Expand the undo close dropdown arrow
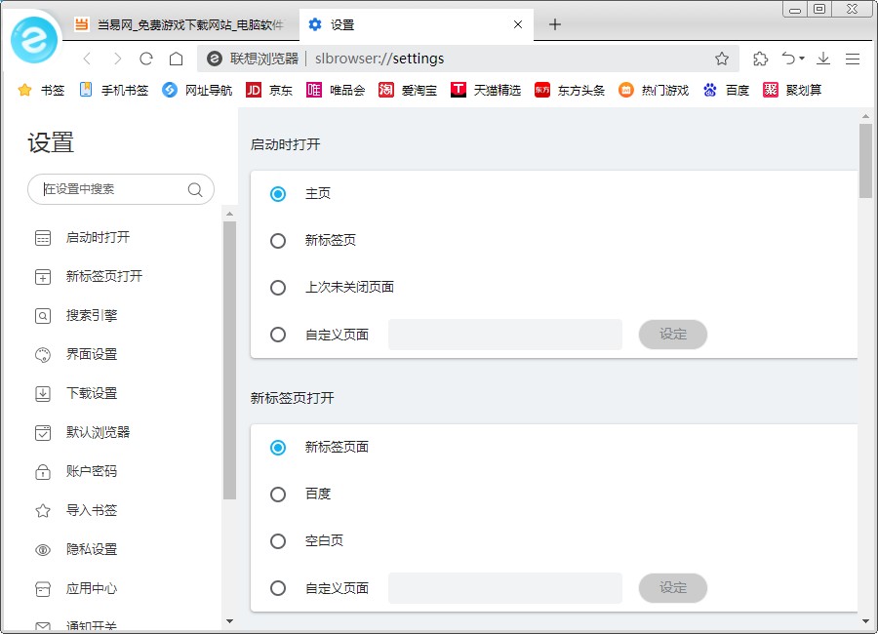This screenshot has width=878, height=634. pos(802,59)
